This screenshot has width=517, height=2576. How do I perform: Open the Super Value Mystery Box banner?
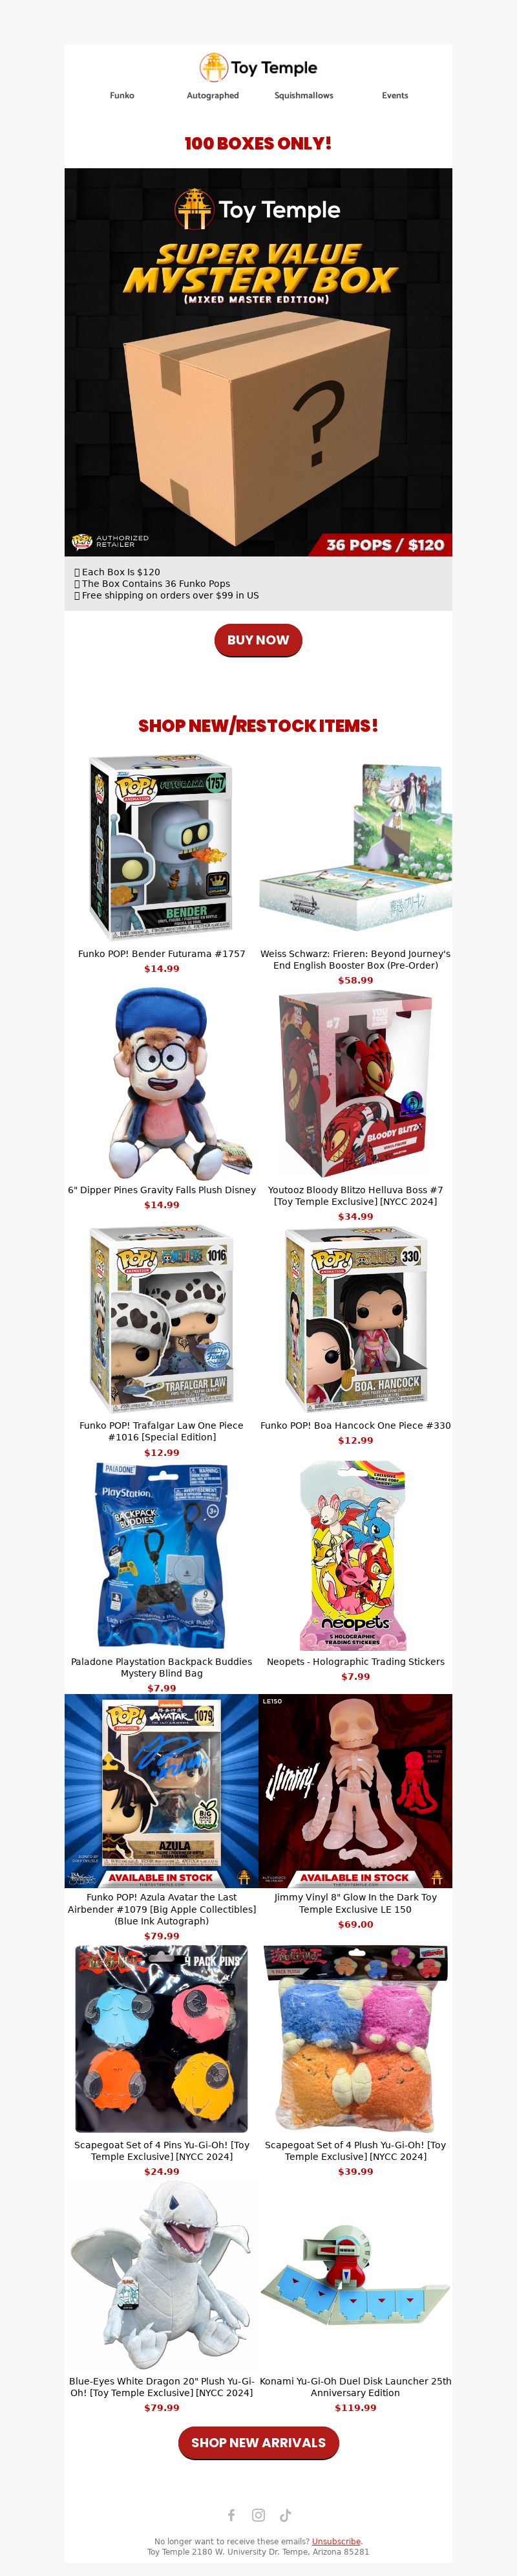[x=258, y=362]
